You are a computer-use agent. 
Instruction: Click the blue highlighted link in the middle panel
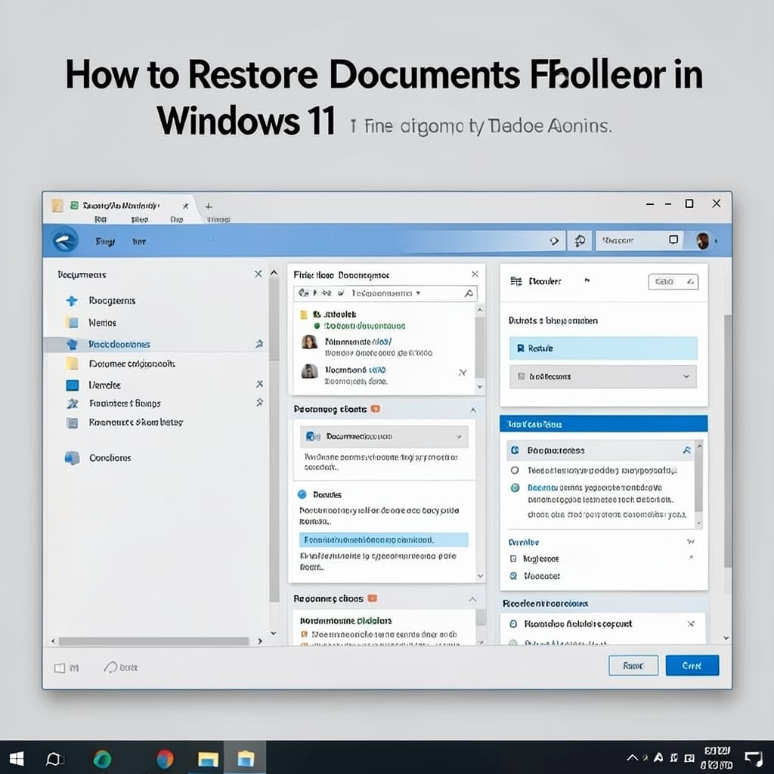coord(383,540)
